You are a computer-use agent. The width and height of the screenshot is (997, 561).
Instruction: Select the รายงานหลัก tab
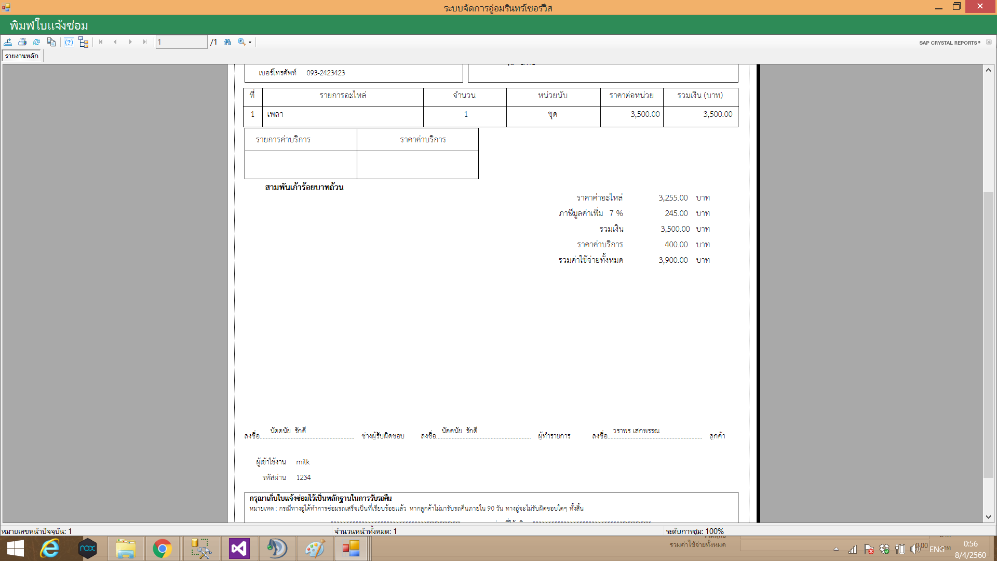tap(22, 56)
